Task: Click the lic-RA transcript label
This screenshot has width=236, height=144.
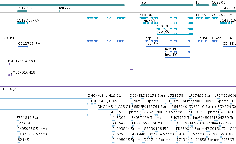Action: point(201,15)
